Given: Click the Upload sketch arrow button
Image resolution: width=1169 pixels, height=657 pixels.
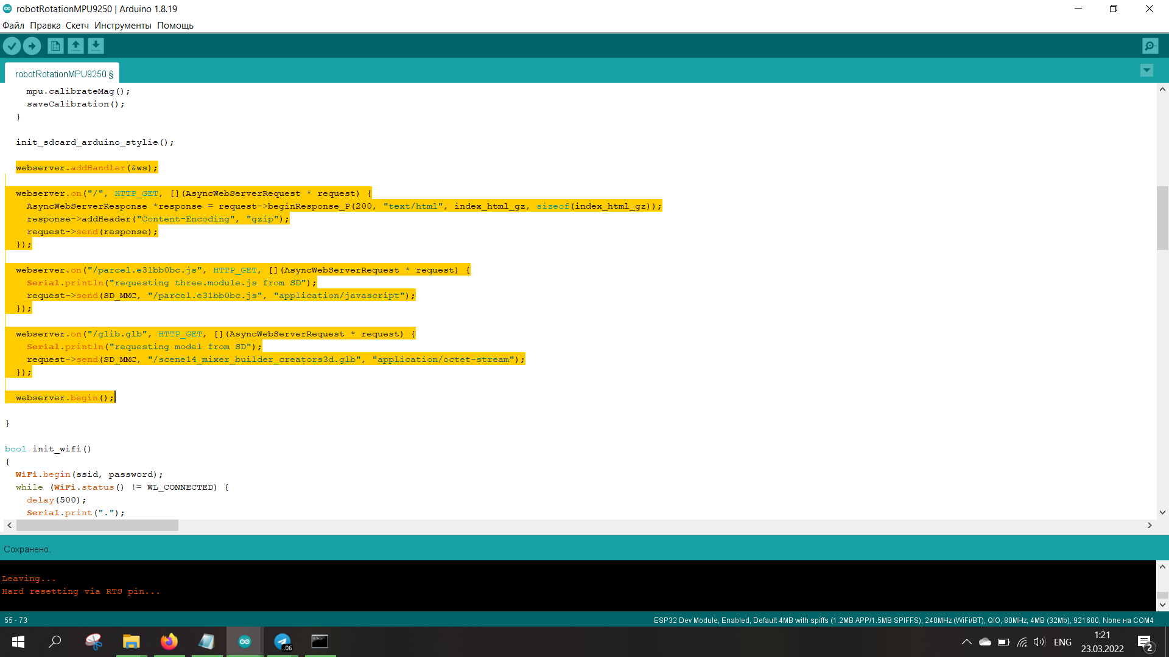Looking at the screenshot, I should pyautogui.click(x=32, y=46).
